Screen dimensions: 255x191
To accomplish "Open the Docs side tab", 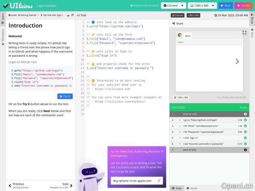I will pos(252,34).
